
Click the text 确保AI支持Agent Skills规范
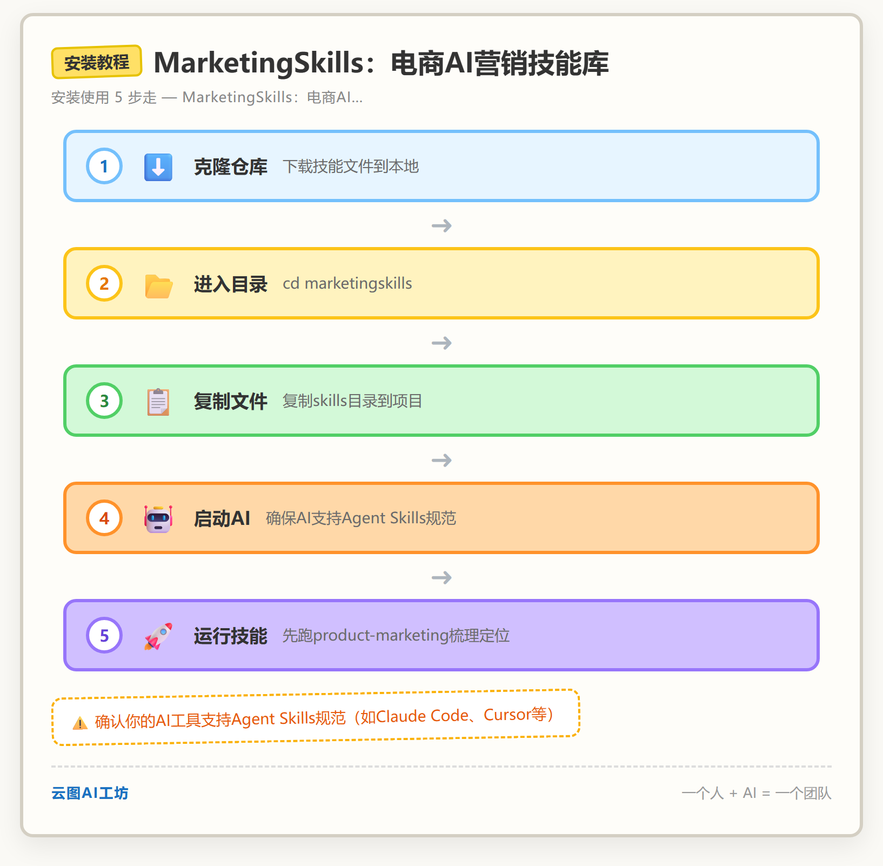(x=361, y=518)
